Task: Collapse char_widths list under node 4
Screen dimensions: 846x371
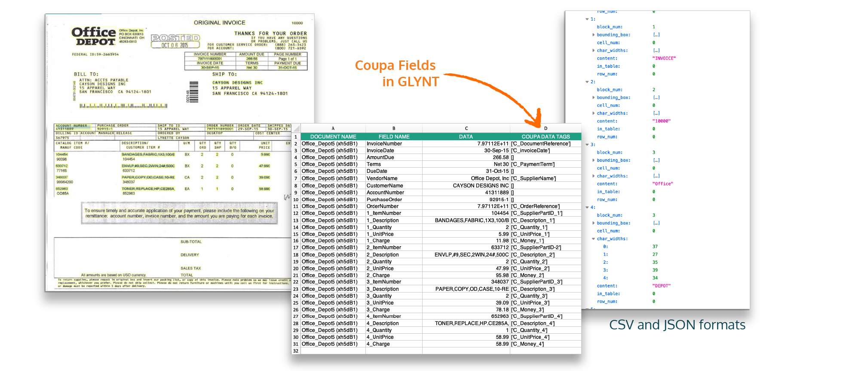Action: [594, 239]
